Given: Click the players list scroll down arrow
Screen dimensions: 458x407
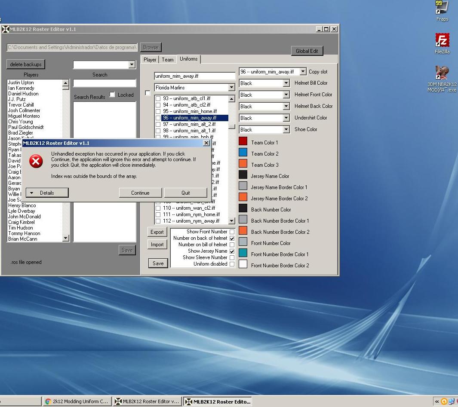Looking at the screenshot, I should 66,238.
